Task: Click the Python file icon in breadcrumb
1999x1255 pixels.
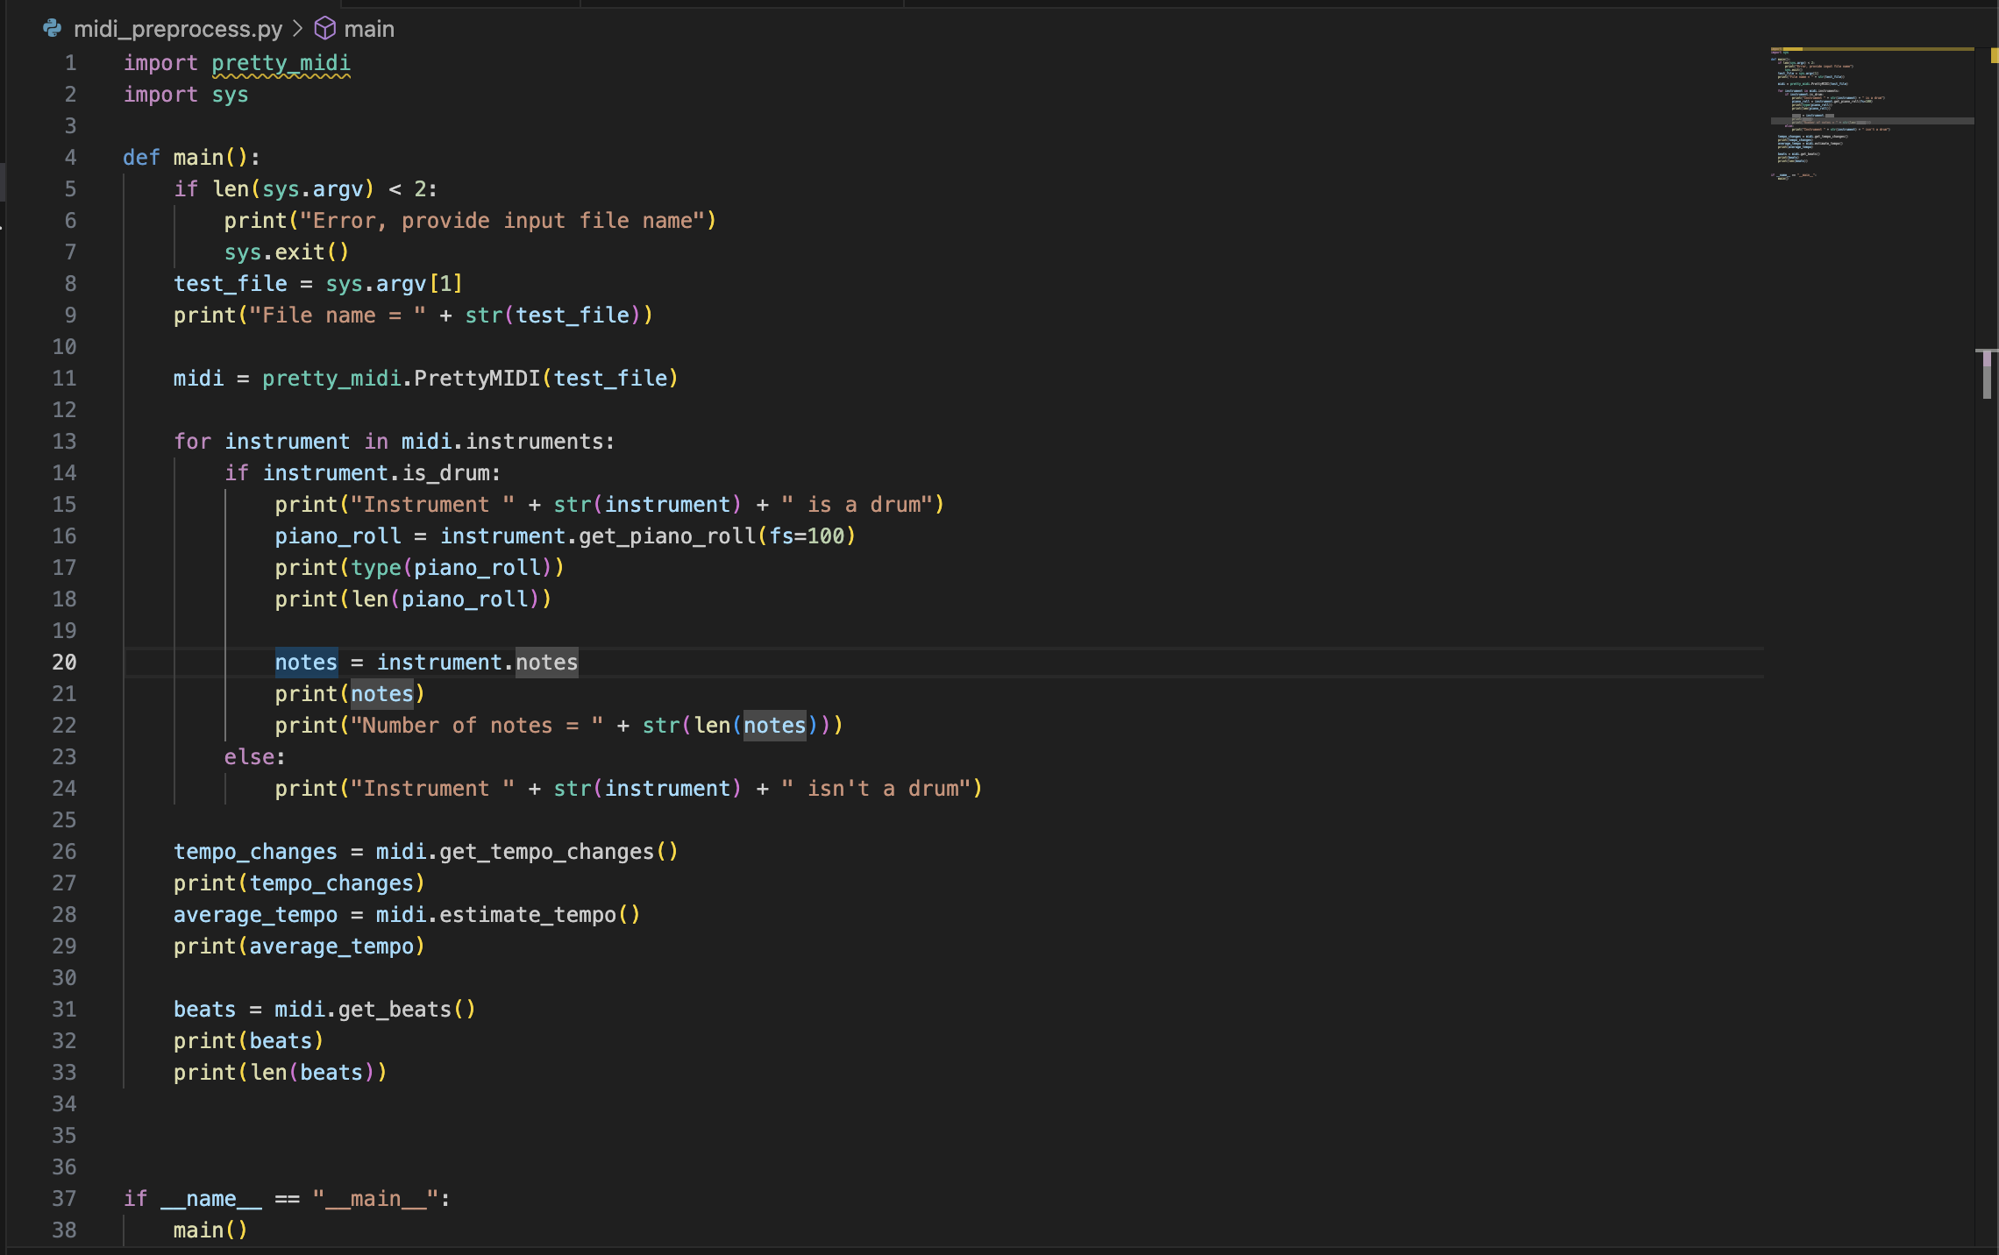Action: point(53,29)
